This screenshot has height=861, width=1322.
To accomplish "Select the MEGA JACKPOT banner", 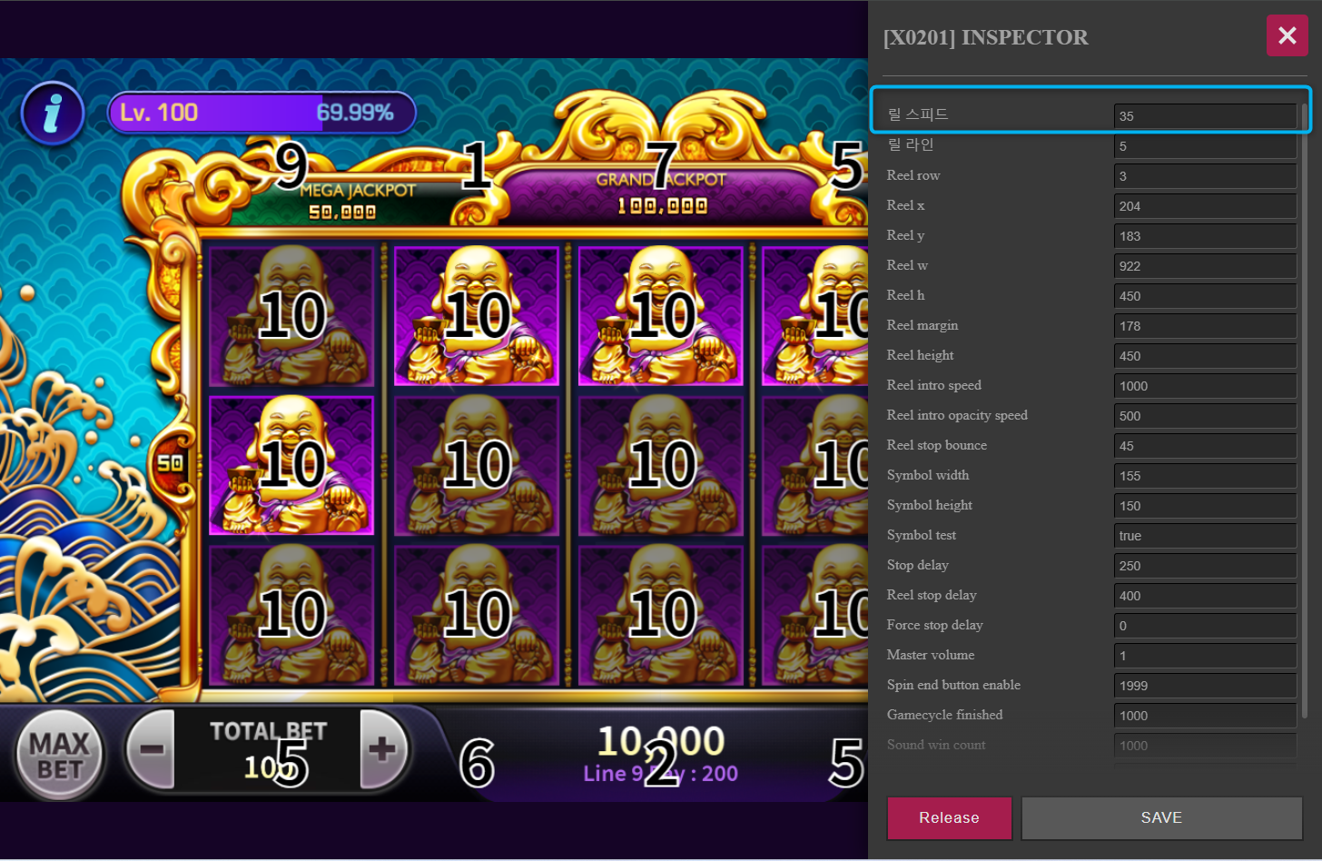I will [x=350, y=200].
